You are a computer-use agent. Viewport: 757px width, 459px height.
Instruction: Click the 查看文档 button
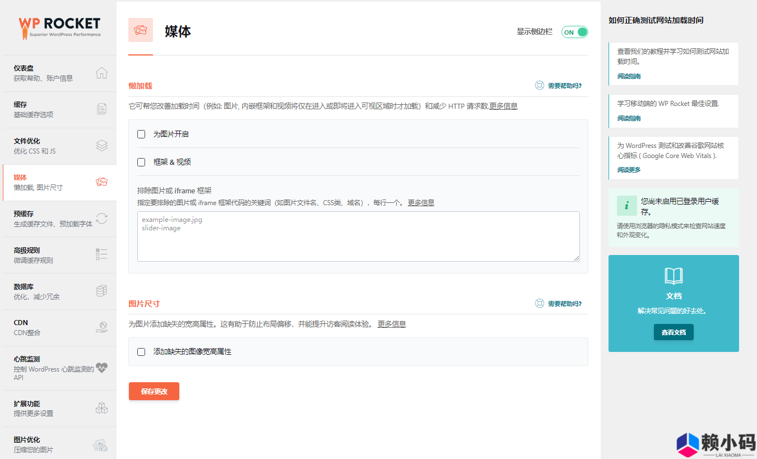tap(673, 332)
